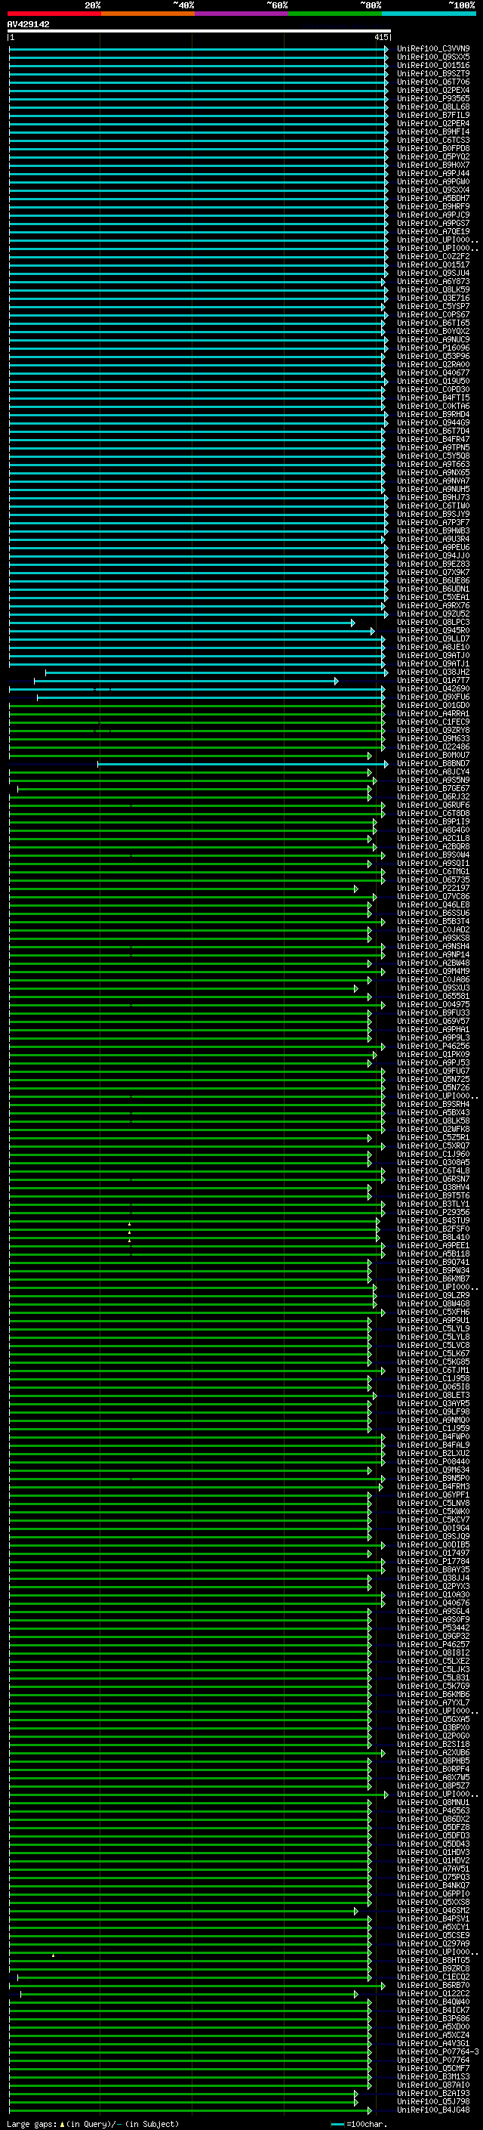Click the green alignment bar for Q01GD0
Image resolution: width=483 pixels, height=2130 pixels.
tap(196, 705)
